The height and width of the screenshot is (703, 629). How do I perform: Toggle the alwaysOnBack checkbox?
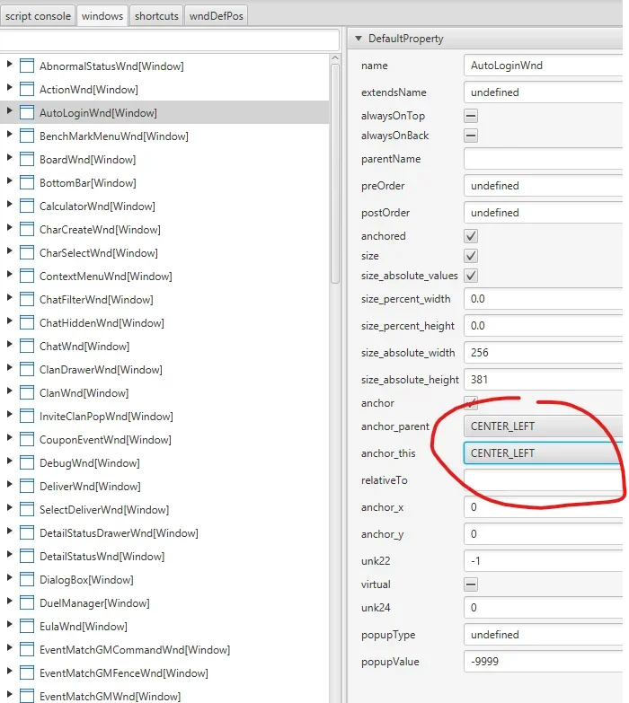[x=471, y=136]
